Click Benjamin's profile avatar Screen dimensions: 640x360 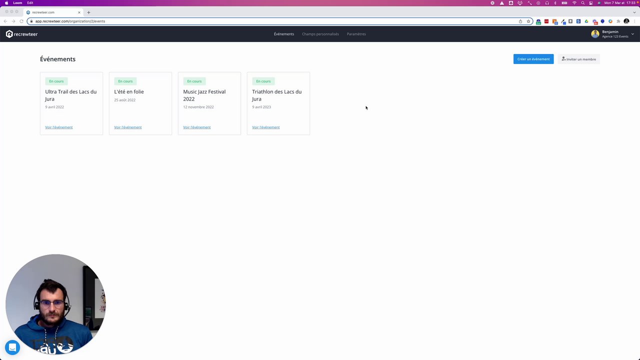(x=595, y=34)
